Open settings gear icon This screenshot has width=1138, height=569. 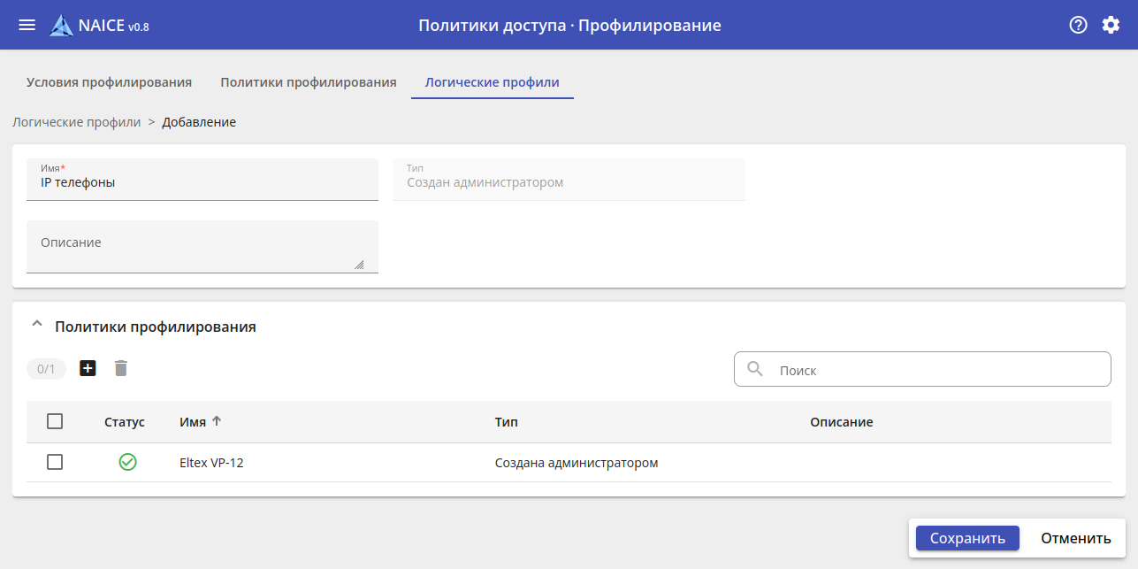1111,25
